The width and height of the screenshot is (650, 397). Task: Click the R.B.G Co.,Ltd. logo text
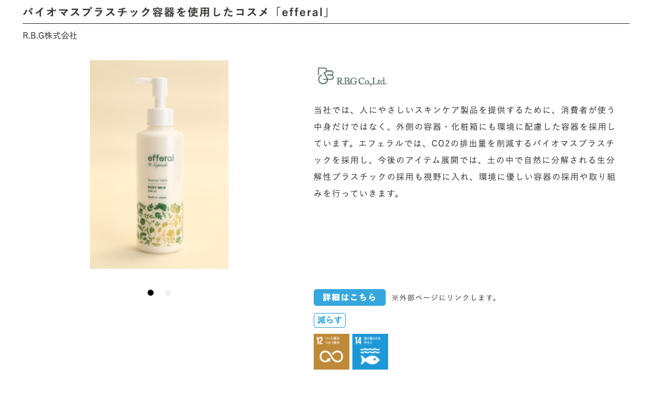(361, 82)
